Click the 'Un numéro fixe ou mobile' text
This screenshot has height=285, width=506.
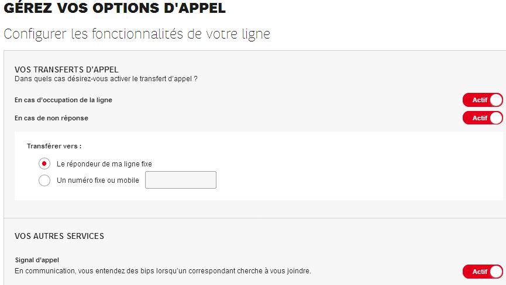pos(98,180)
